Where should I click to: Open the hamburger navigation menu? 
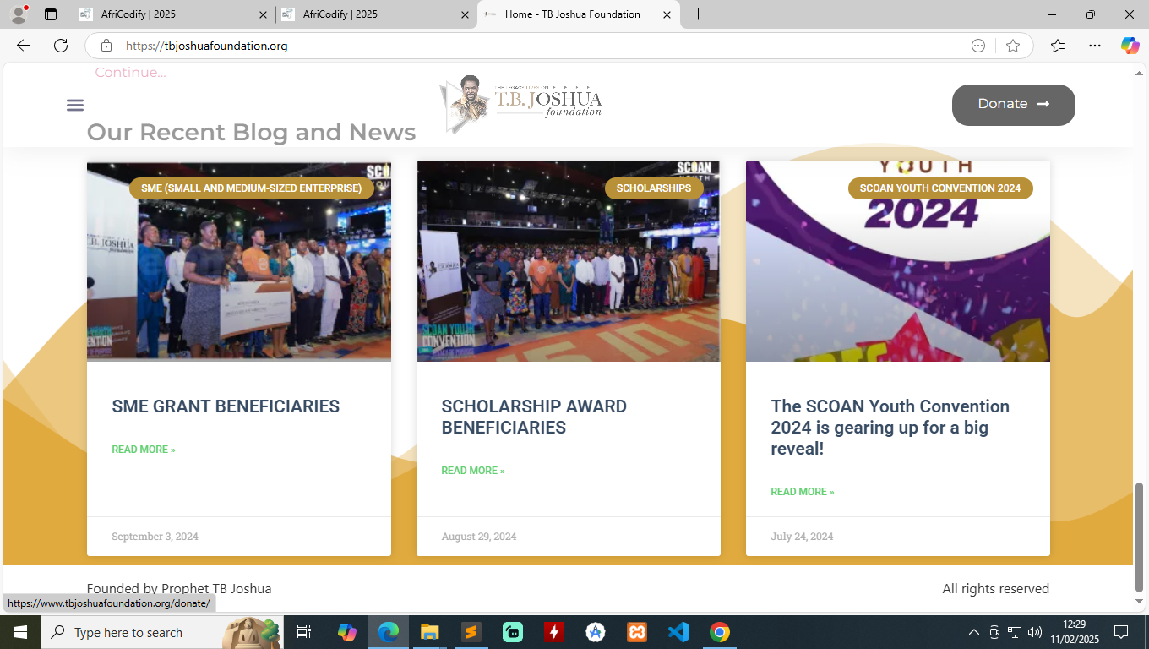tap(75, 105)
